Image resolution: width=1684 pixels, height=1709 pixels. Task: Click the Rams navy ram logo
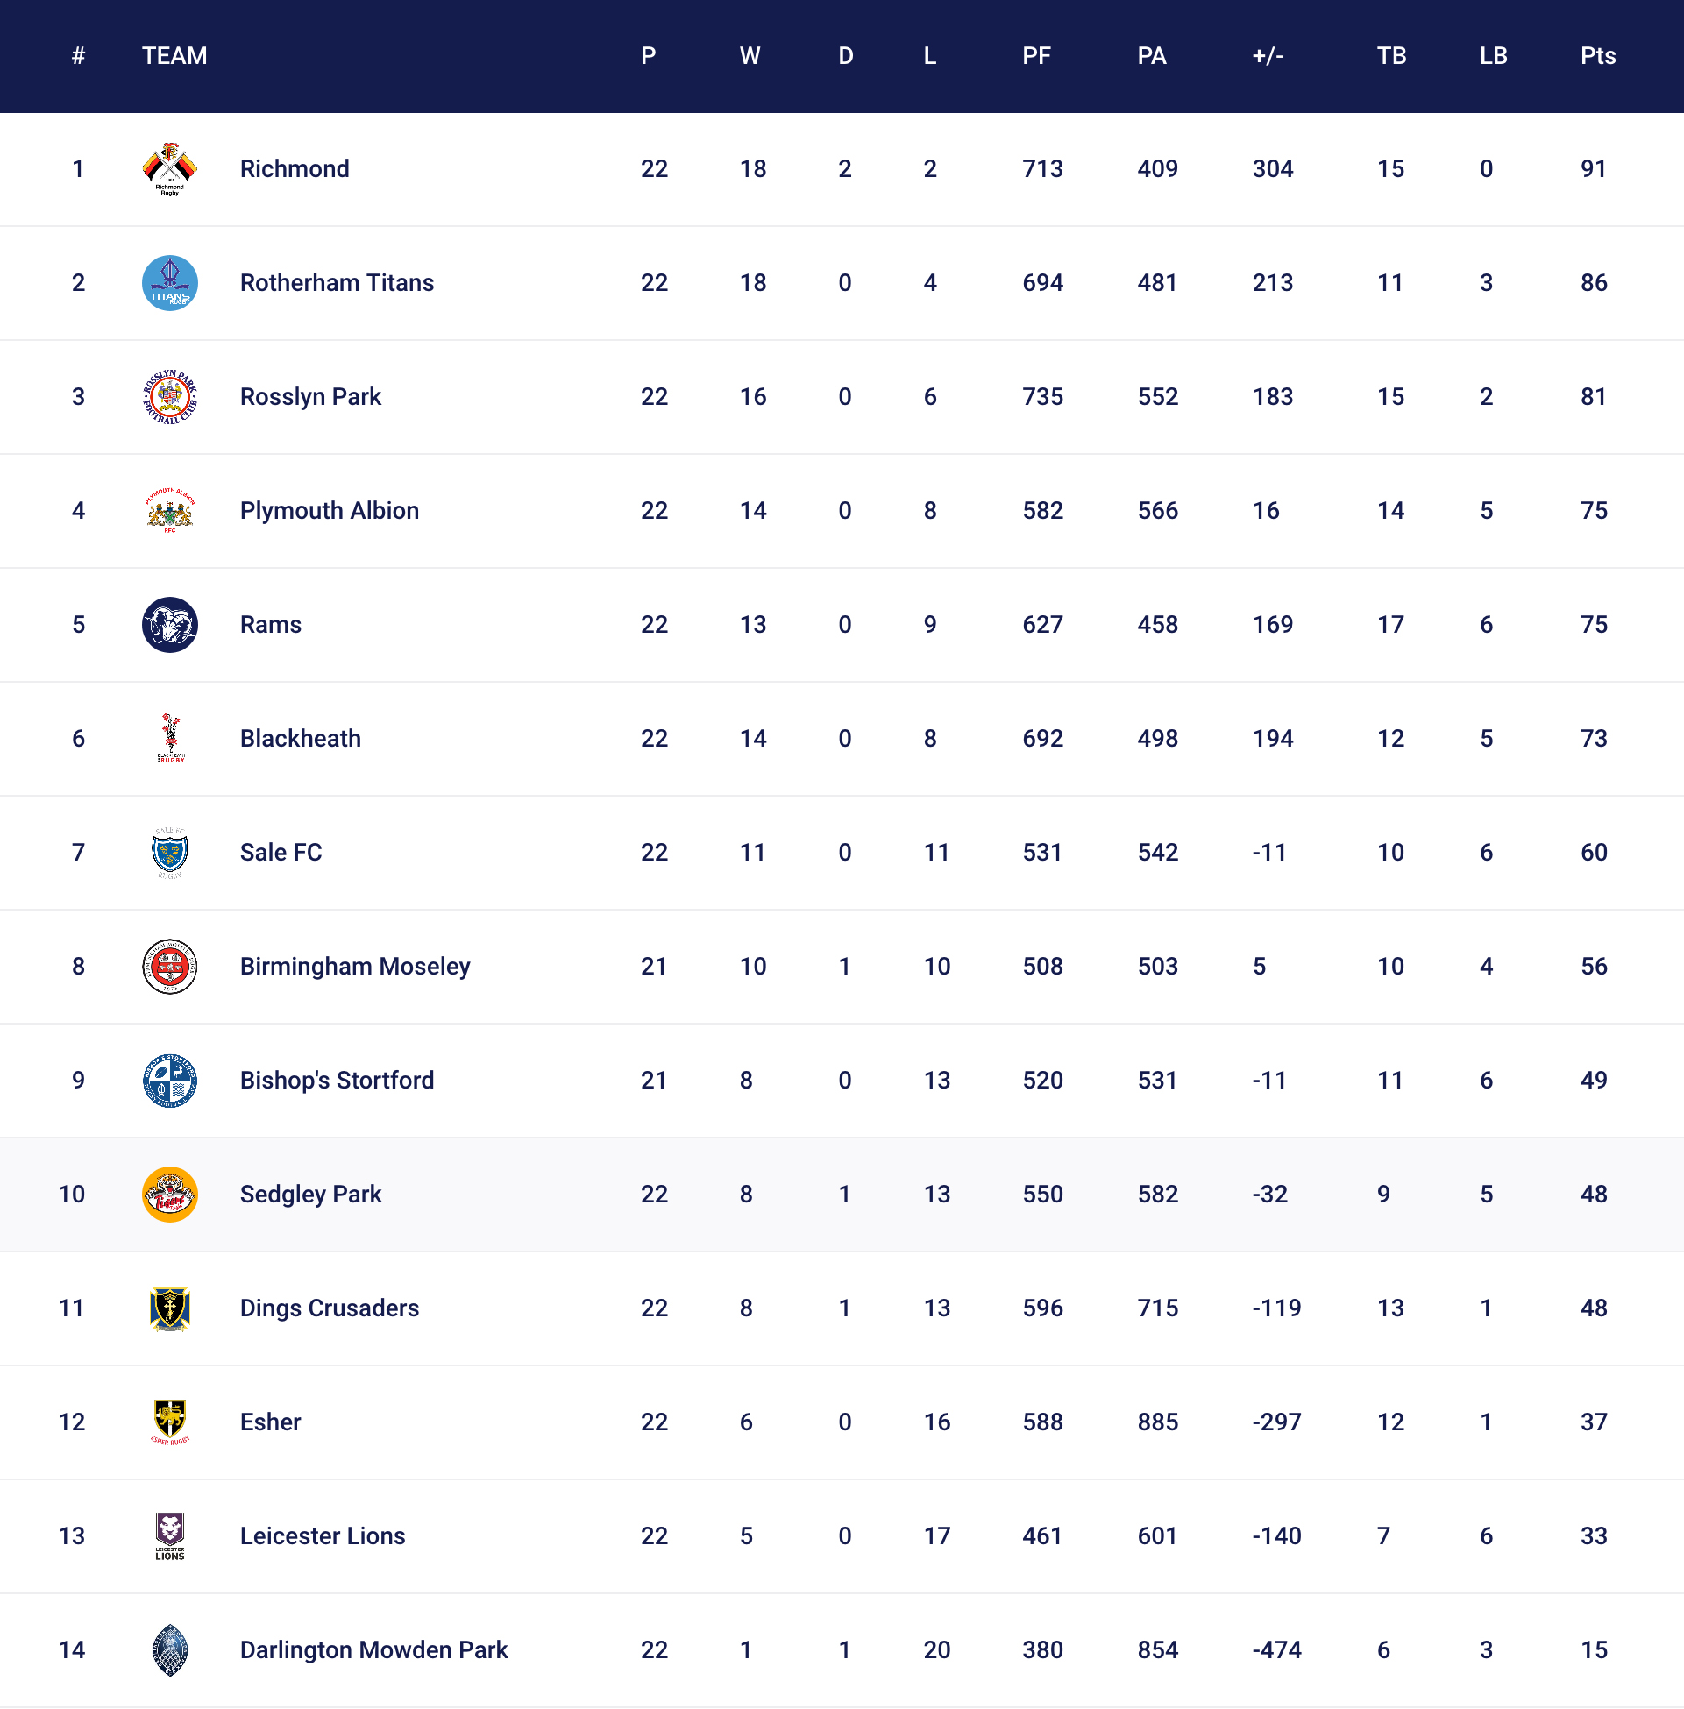[169, 625]
